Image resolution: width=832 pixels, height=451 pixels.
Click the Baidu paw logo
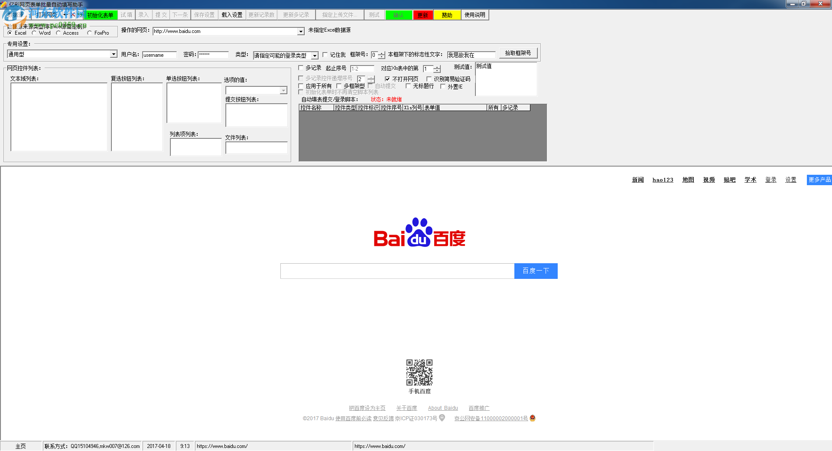tap(419, 232)
